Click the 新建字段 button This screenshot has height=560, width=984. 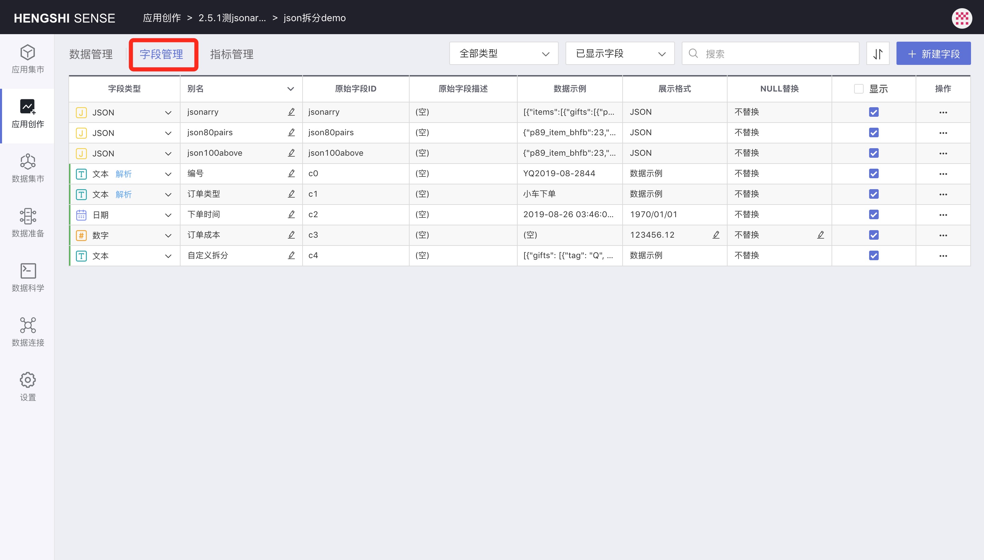coord(933,54)
